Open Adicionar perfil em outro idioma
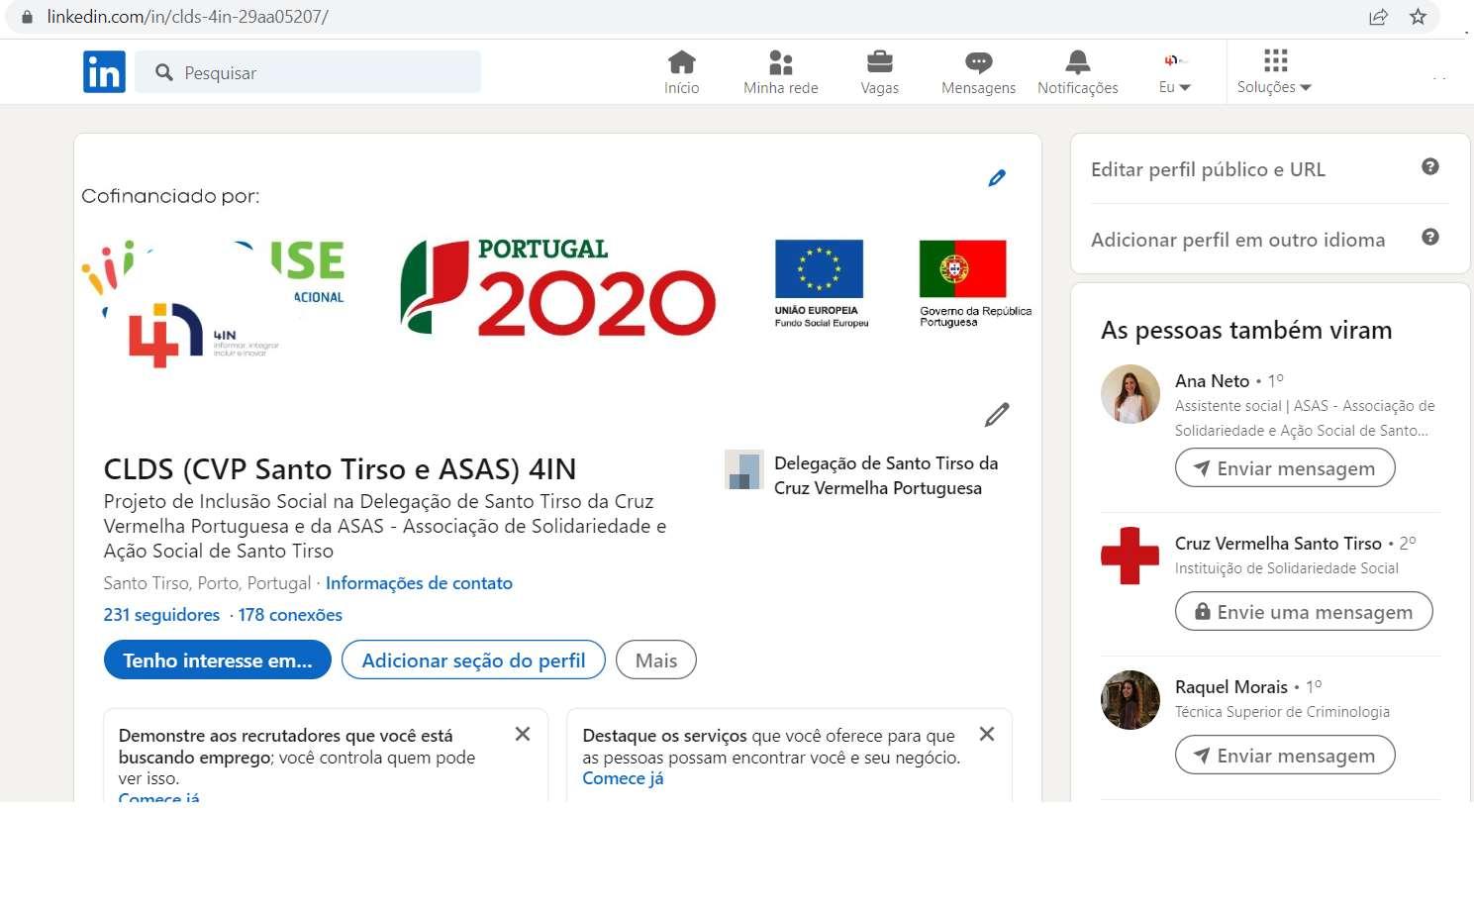1474x914 pixels. [x=1237, y=240]
